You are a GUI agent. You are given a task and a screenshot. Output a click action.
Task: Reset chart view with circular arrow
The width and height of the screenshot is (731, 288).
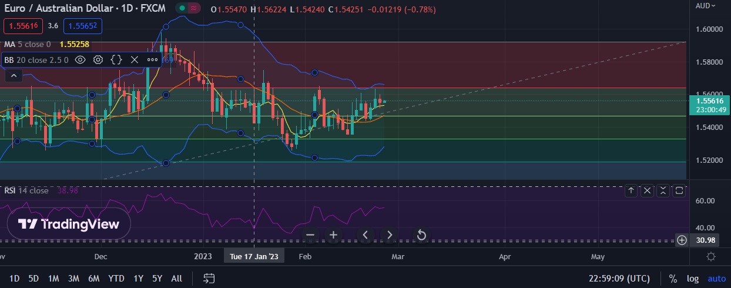pyautogui.click(x=421, y=235)
